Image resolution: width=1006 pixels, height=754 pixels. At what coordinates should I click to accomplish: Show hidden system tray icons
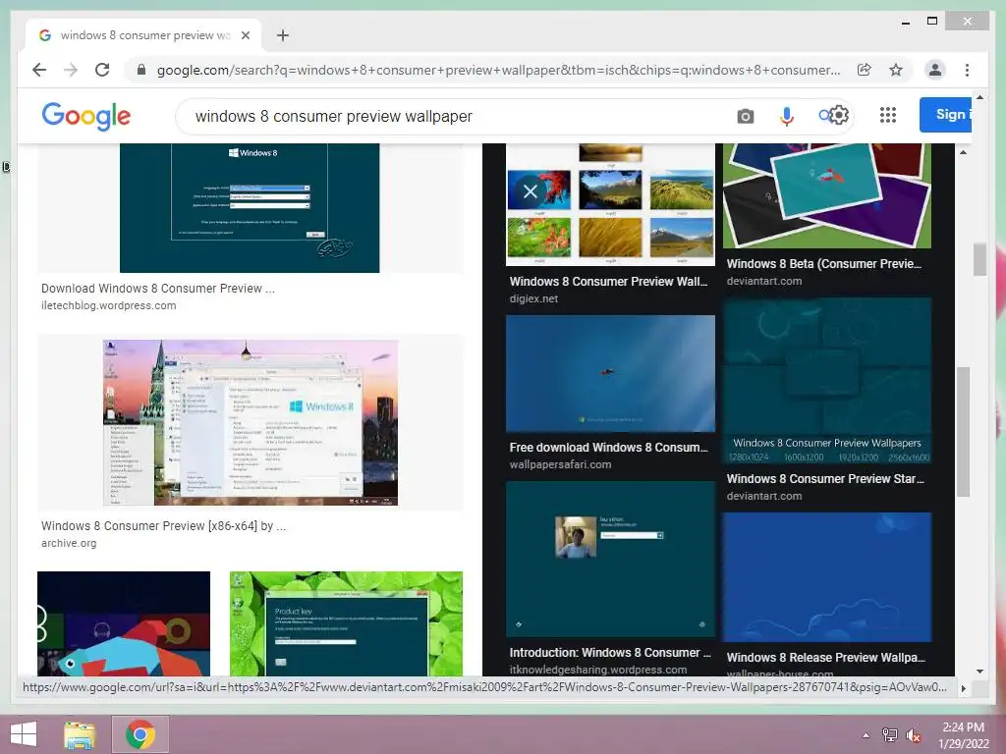point(866,735)
